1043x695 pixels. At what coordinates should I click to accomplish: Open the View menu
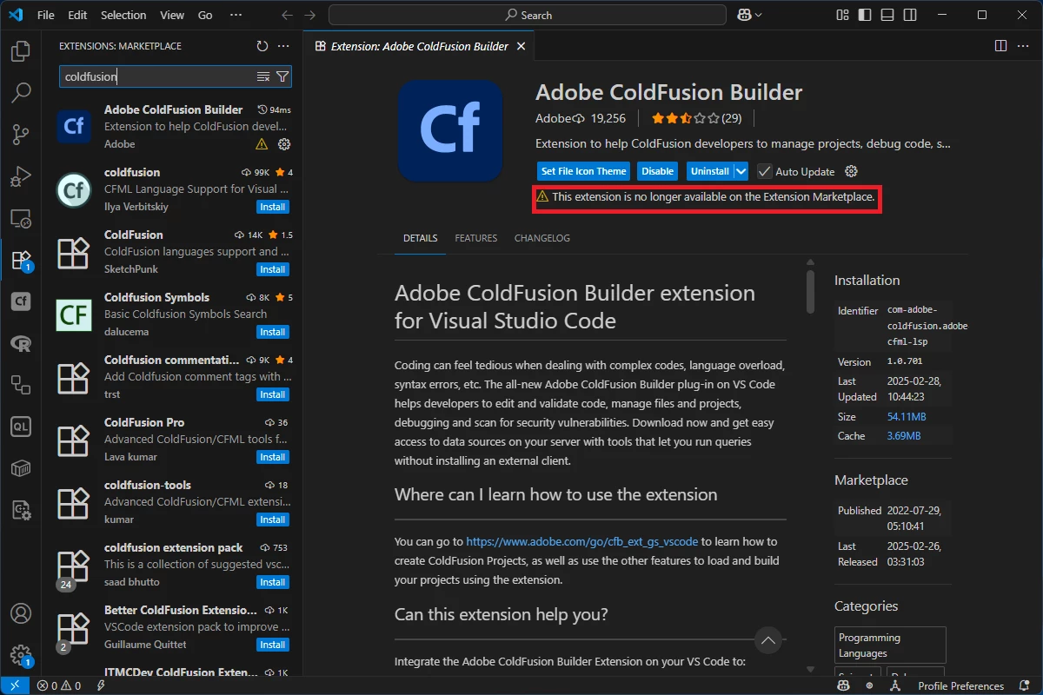coord(172,15)
